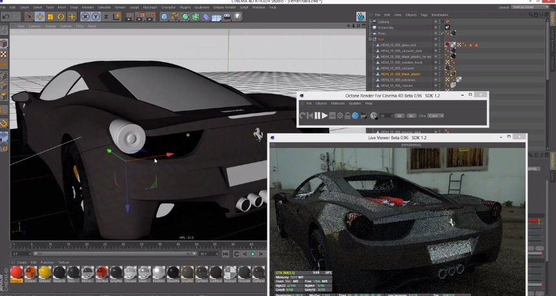
Task: Pause rendering in Octane Render toolbar
Action: (x=317, y=115)
